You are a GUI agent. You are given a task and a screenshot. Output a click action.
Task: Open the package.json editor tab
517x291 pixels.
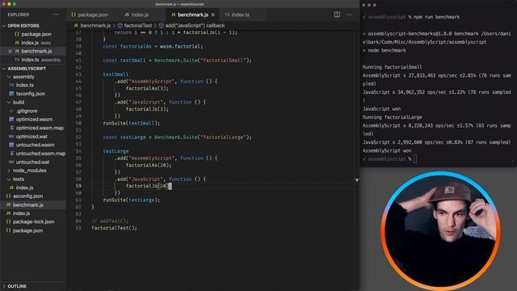pyautogui.click(x=90, y=15)
